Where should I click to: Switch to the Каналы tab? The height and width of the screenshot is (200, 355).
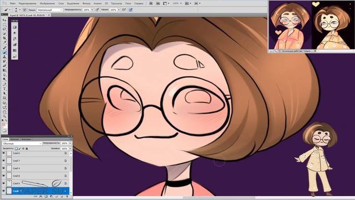click(x=15, y=139)
